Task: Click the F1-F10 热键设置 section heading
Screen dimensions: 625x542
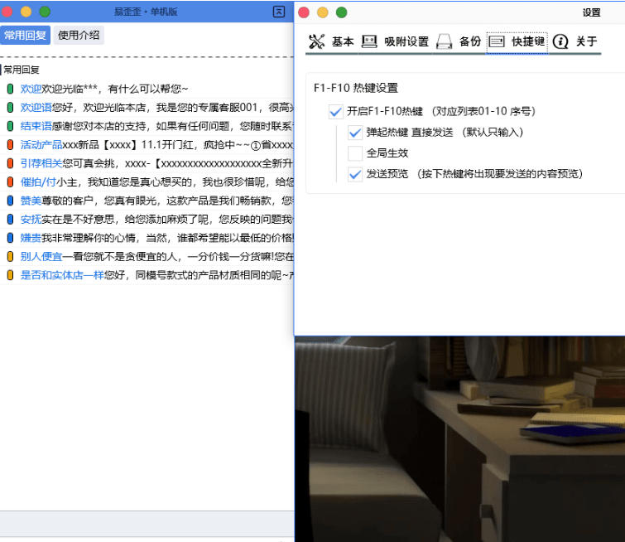Action: point(356,88)
